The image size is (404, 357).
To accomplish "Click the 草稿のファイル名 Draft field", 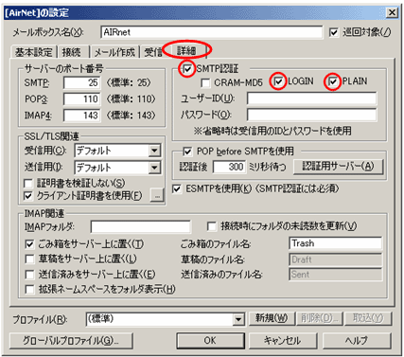I will [x=335, y=259].
